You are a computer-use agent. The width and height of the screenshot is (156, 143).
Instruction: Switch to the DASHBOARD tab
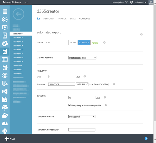point(48,19)
